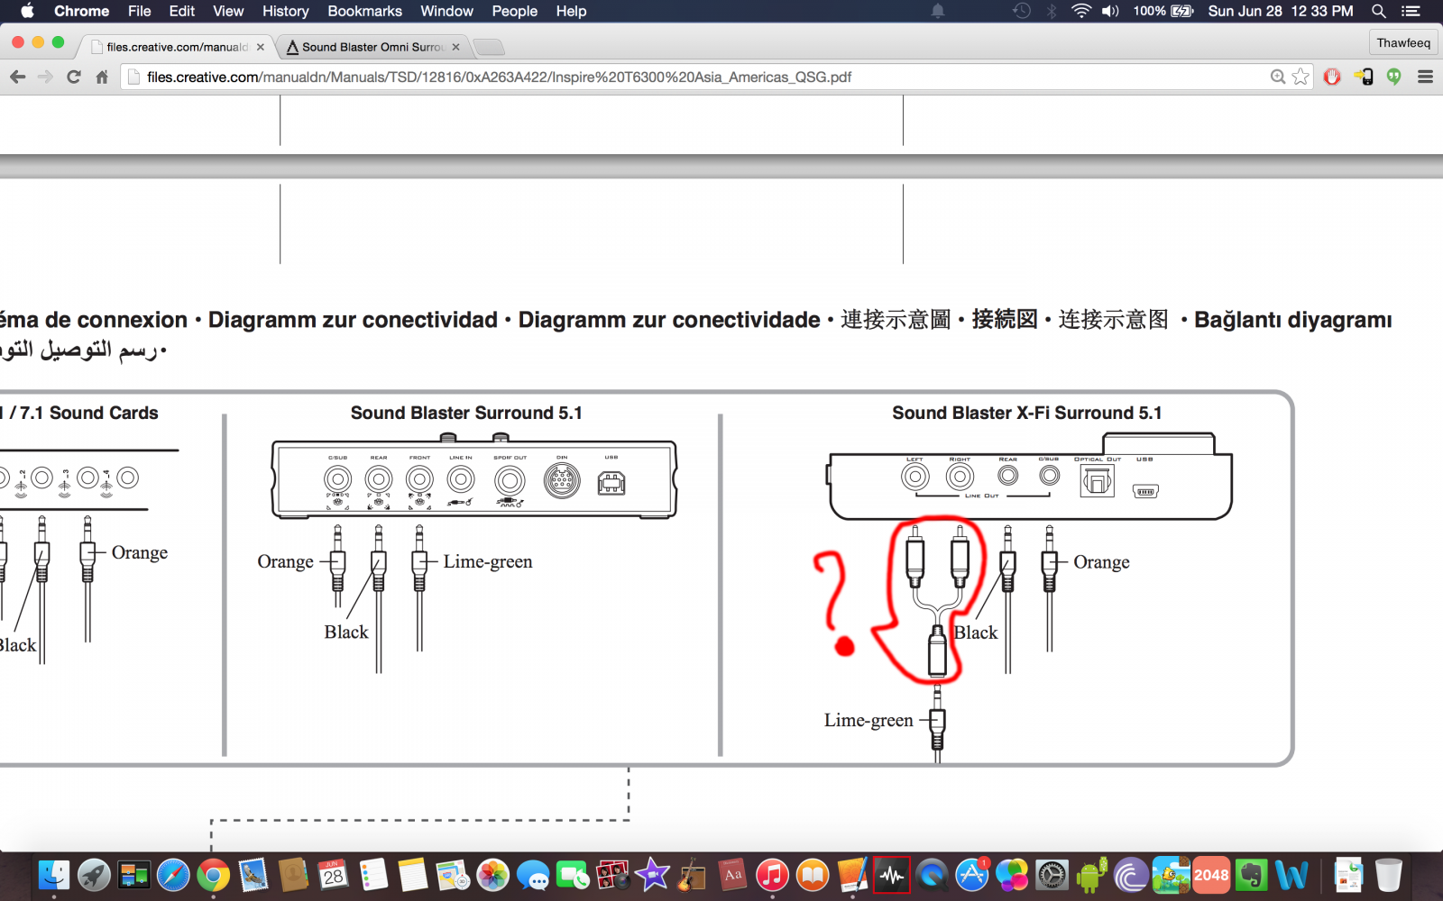Screen dimensions: 1443x901
Task: Click the Chrome notification bell icon
Action: click(938, 11)
